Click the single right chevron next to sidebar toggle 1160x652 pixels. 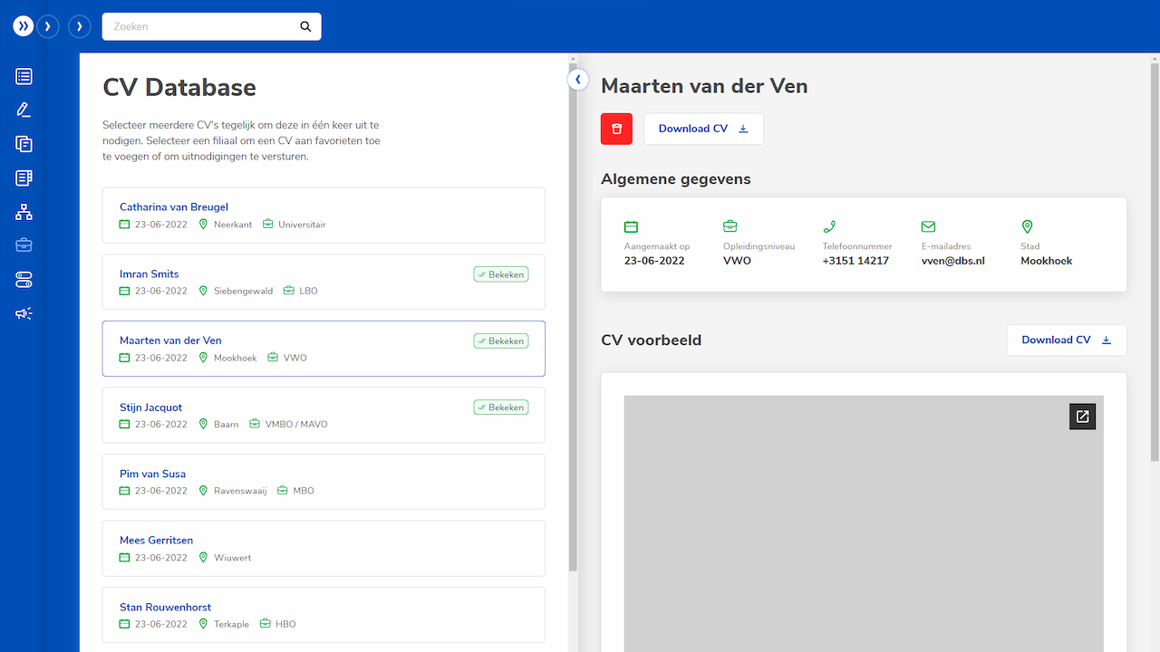point(47,26)
